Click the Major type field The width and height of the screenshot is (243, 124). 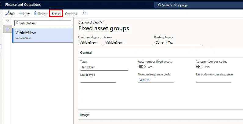(98, 80)
